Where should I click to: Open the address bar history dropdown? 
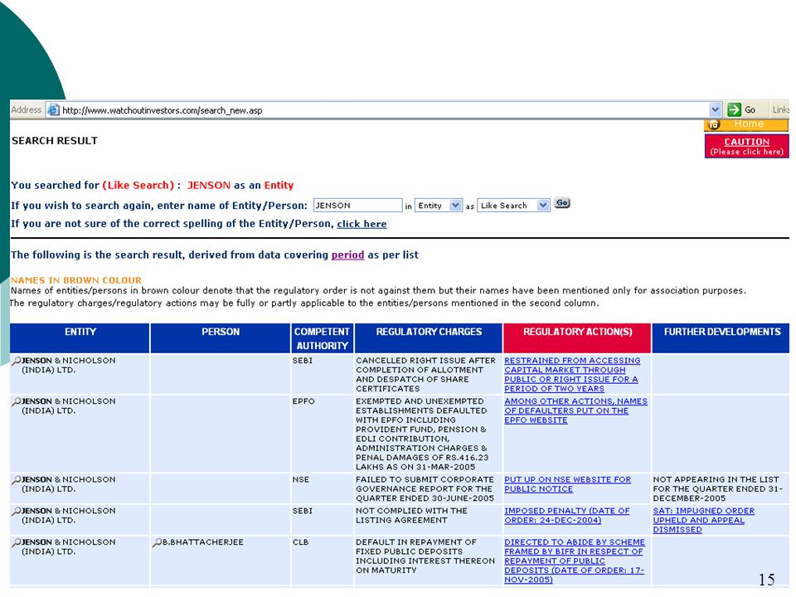point(715,109)
